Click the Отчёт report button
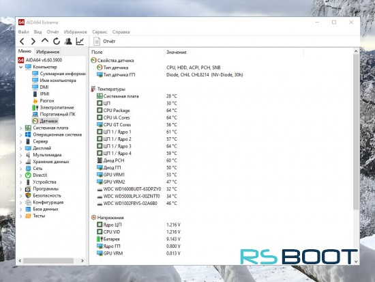Viewport: 375px width, 282px height. point(104,42)
